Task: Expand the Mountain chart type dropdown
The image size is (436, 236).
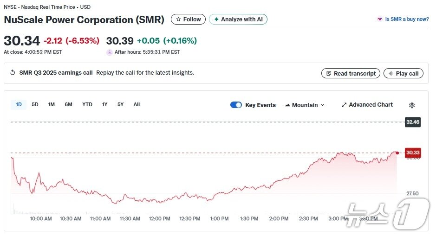Action: [x=305, y=105]
